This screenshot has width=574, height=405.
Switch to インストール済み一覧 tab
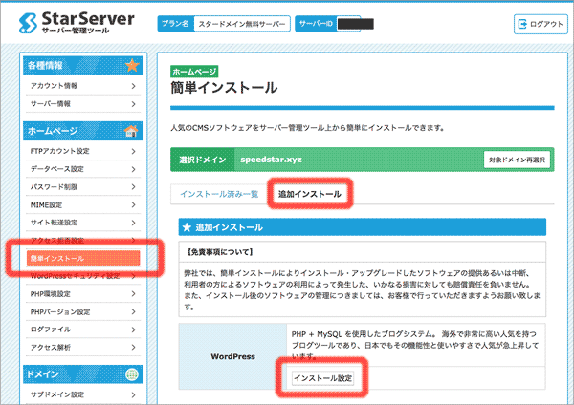pyautogui.click(x=219, y=194)
